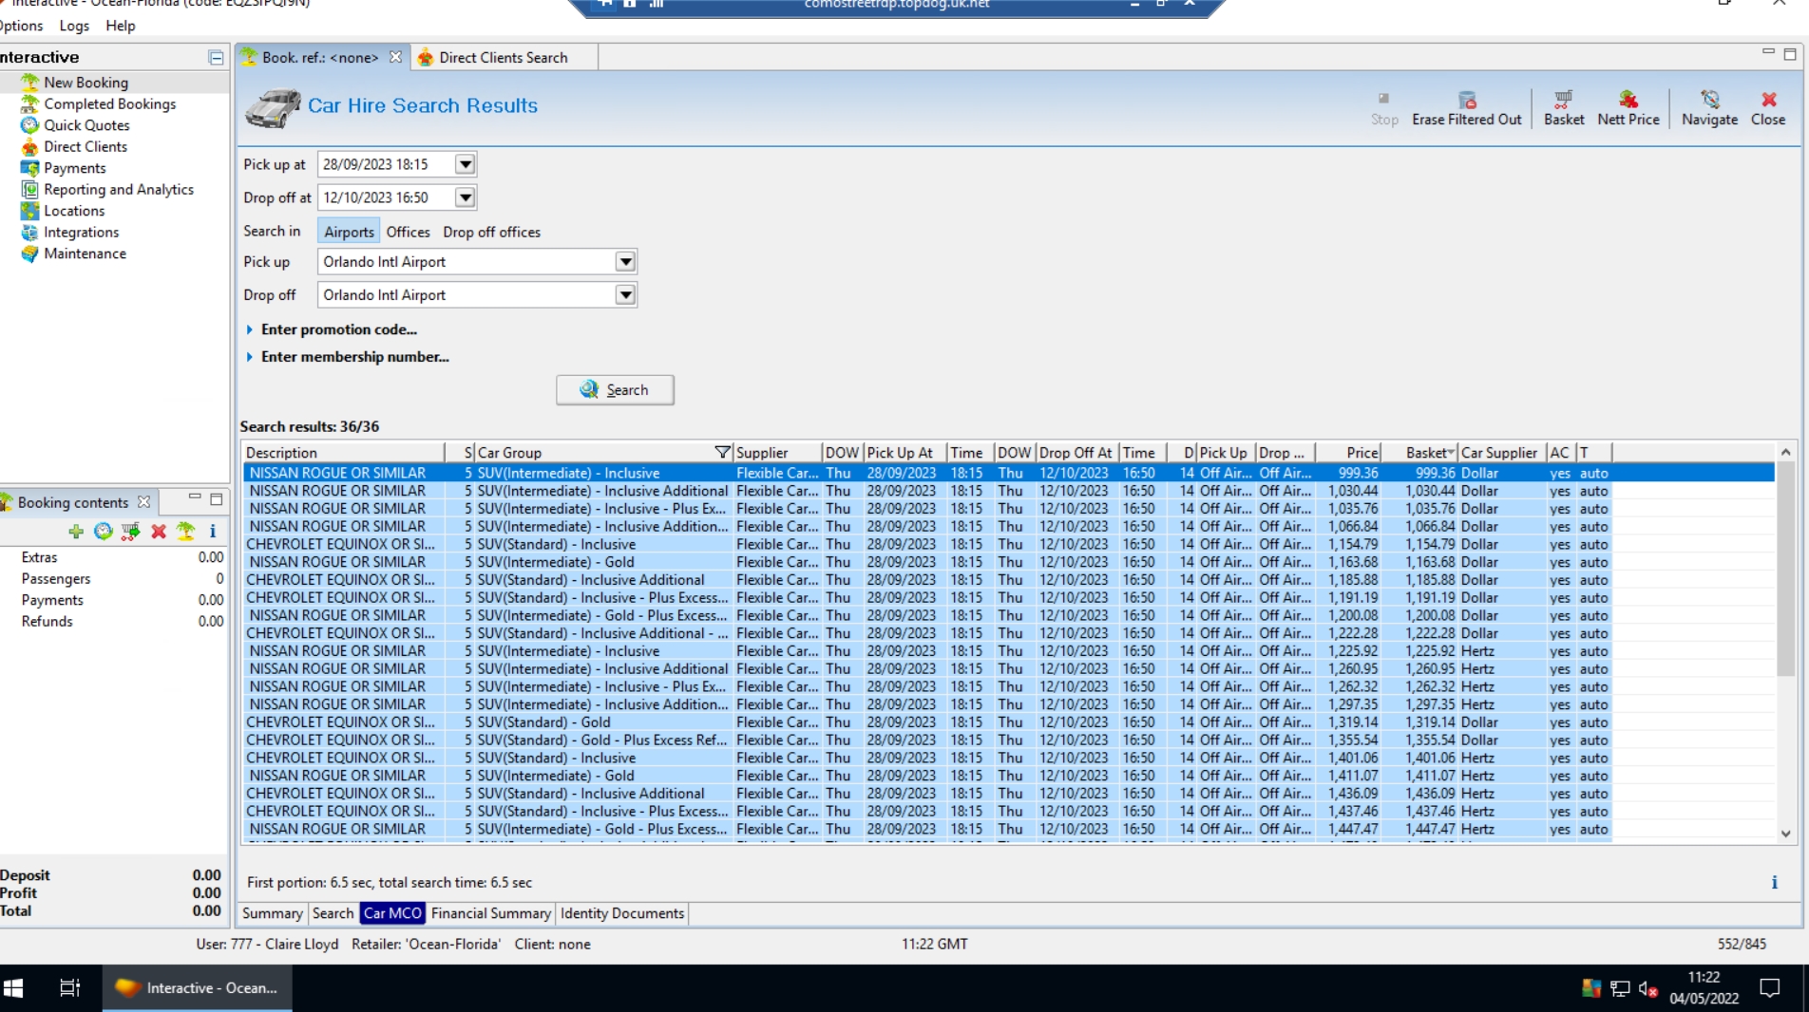The image size is (1809, 1012).
Task: Close the Book. ref. tab with its X
Action: 395,58
